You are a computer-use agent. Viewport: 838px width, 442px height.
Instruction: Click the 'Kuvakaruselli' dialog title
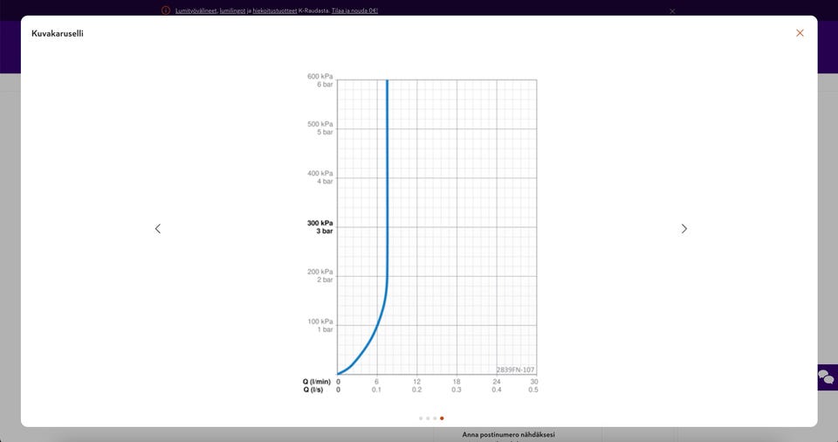click(58, 33)
